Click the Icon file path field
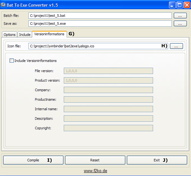 [x=98, y=46]
